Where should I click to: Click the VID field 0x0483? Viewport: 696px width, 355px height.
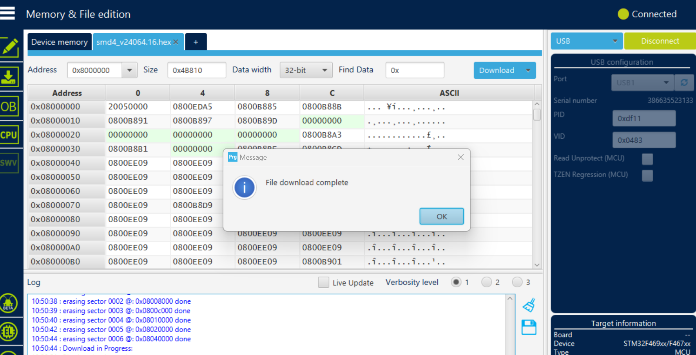644,140
